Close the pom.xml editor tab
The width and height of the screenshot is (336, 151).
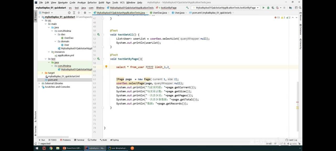(x=233, y=13)
